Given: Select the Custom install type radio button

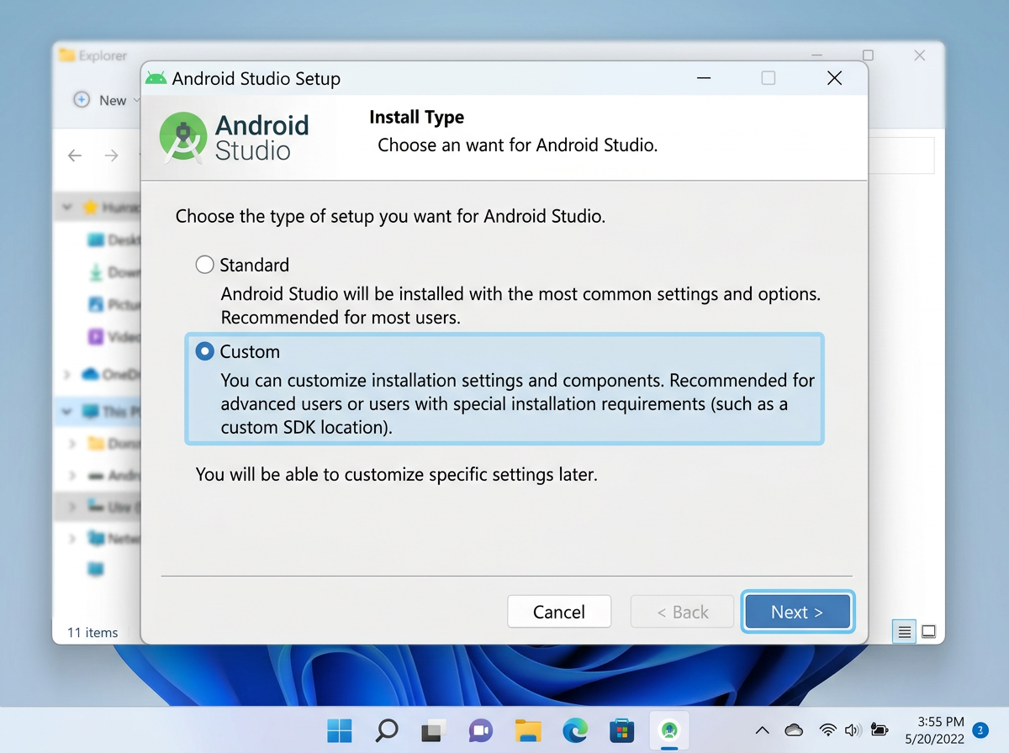Looking at the screenshot, I should pos(204,351).
